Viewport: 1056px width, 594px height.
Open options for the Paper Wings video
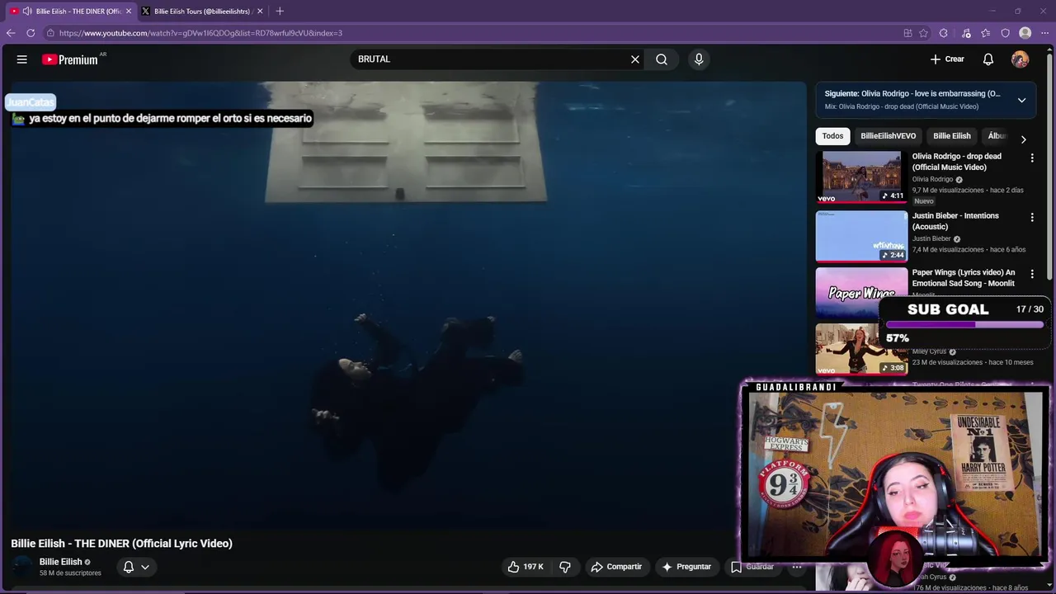point(1031,274)
